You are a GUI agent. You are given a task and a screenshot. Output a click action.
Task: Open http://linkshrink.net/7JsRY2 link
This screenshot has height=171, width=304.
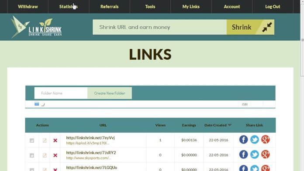point(91,153)
